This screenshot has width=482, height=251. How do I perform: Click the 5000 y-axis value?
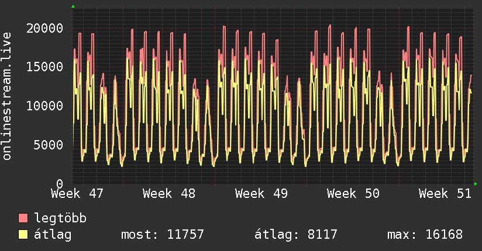(49, 145)
